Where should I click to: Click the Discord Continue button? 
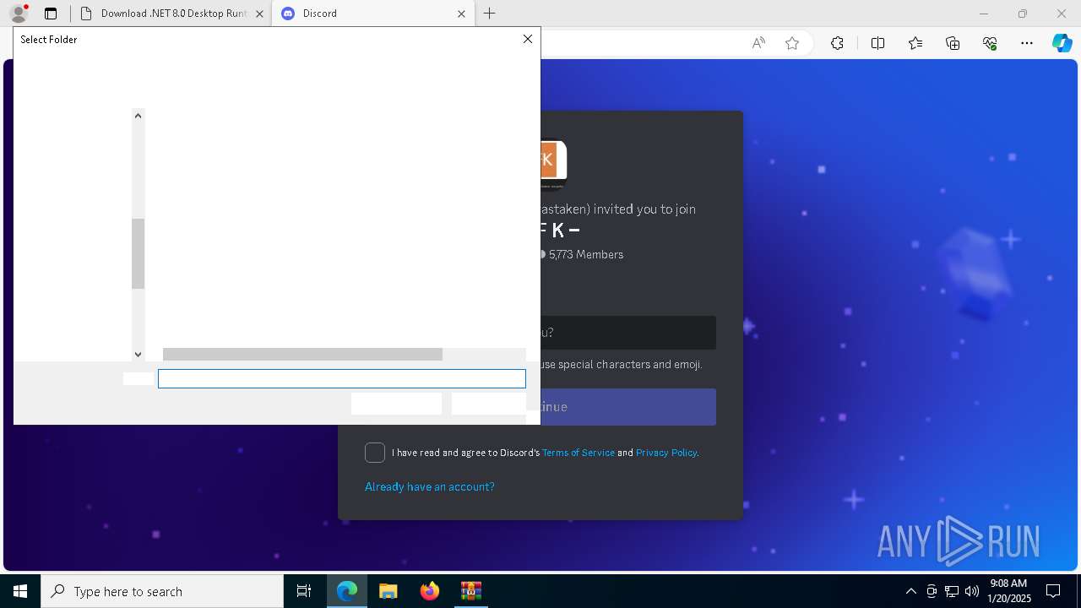point(628,407)
